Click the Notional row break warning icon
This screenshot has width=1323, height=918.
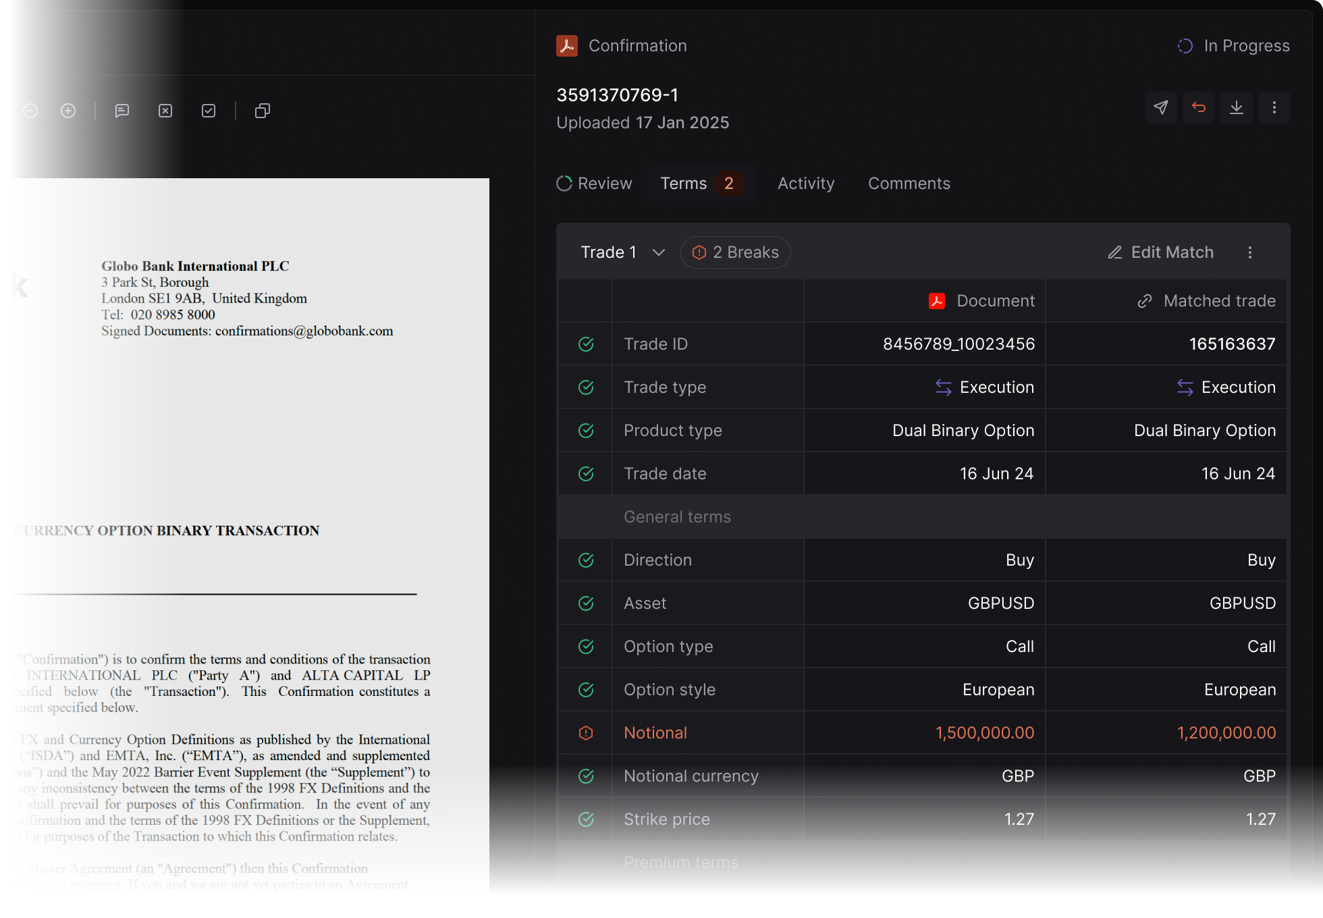[586, 733]
